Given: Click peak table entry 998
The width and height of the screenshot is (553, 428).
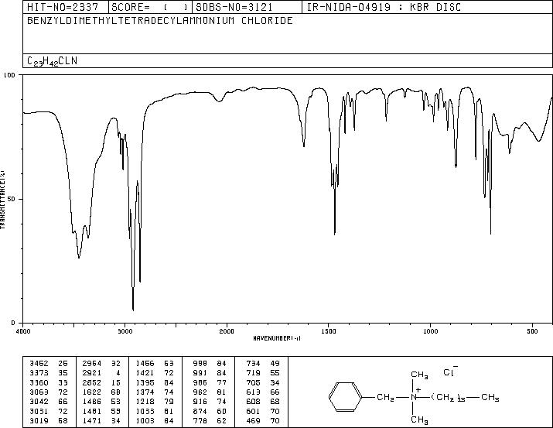Looking at the screenshot, I should coord(200,364).
